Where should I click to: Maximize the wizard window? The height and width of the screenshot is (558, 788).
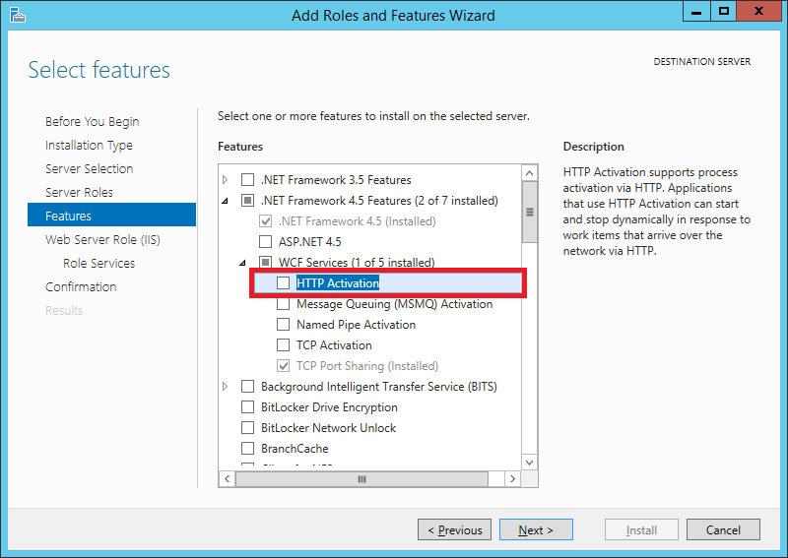click(x=724, y=12)
